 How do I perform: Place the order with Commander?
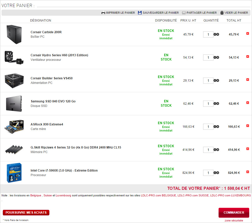point(234,213)
